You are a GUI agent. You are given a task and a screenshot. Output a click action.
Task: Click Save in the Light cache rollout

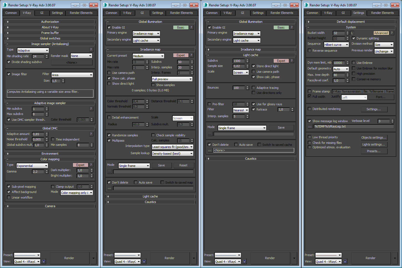point(281,127)
